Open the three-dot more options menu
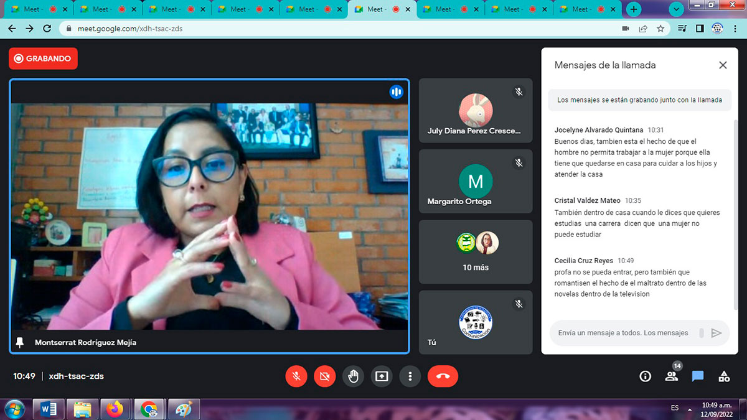Image resolution: width=747 pixels, height=420 pixels. pyautogui.click(x=410, y=376)
